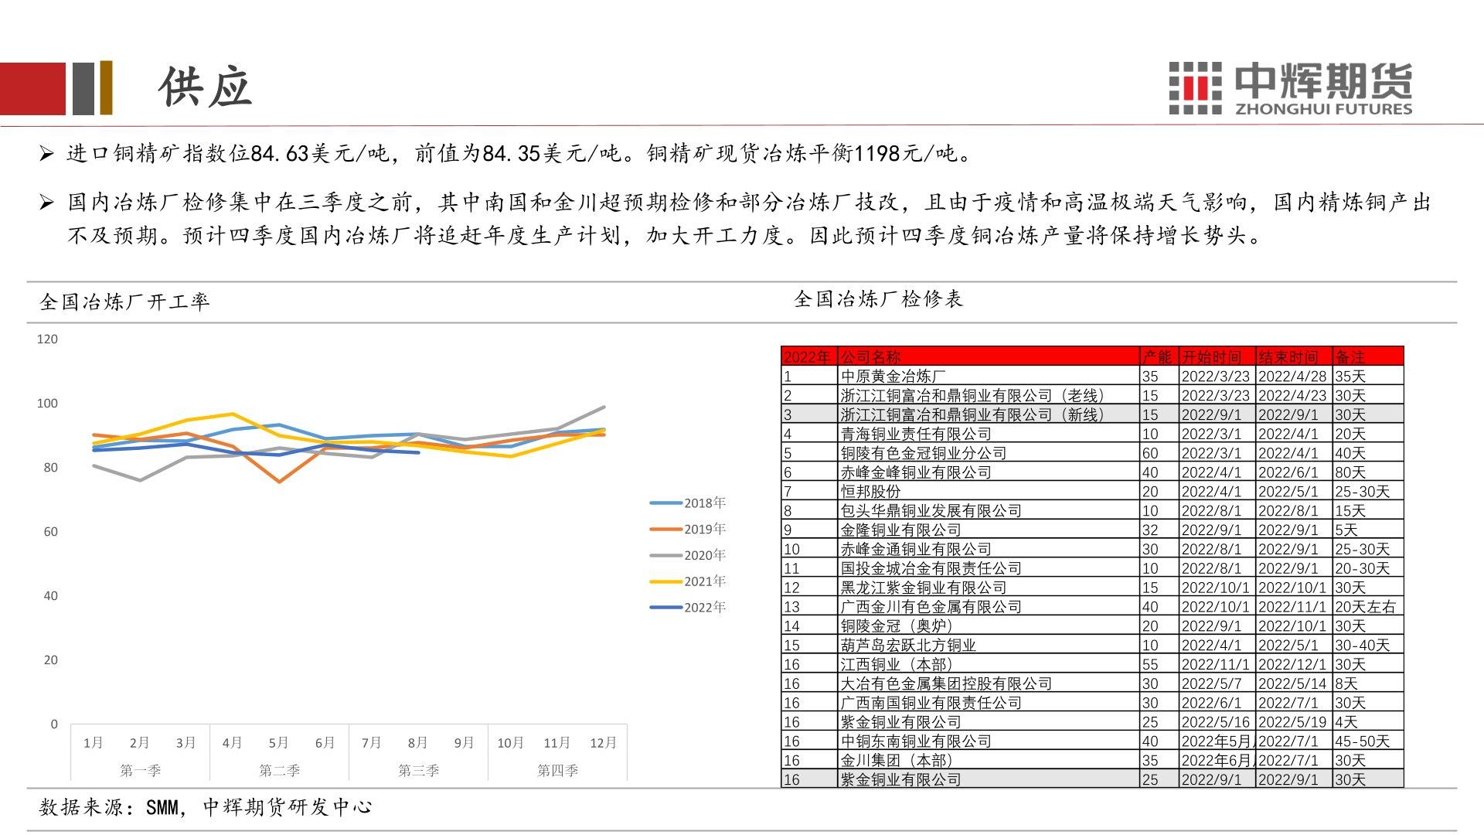
Task: Click the 备注 column header
Action: point(1350,357)
